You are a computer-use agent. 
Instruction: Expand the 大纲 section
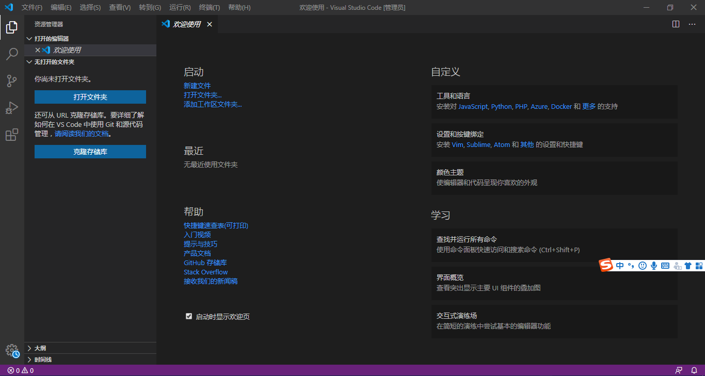29,348
